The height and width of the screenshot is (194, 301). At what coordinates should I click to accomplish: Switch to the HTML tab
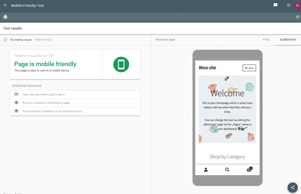click(266, 40)
